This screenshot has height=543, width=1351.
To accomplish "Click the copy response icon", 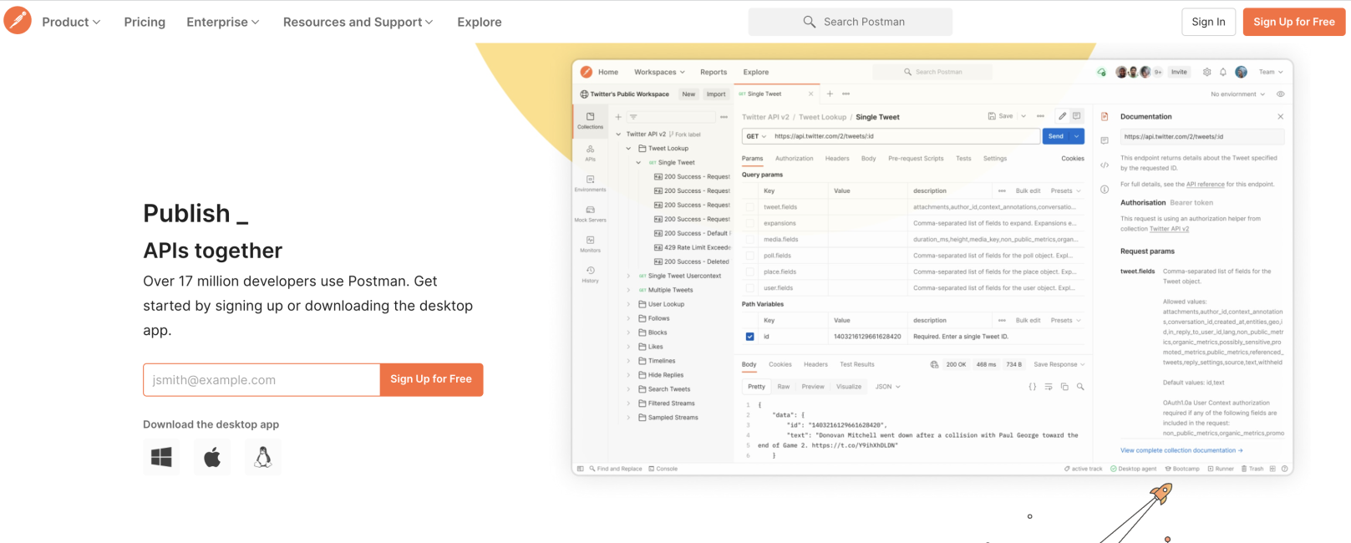I will click(1064, 387).
